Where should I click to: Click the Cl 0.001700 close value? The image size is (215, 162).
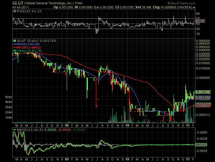(x=124, y=7)
